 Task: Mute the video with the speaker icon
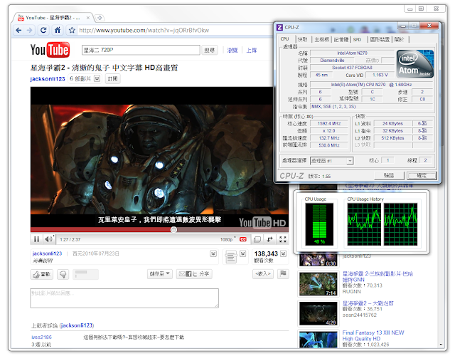click(49, 239)
